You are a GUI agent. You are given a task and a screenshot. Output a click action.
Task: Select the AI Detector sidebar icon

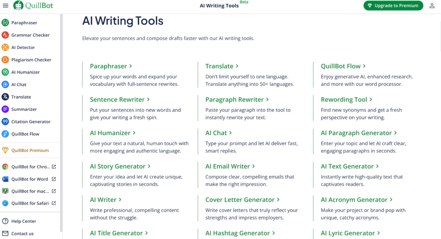point(5,47)
